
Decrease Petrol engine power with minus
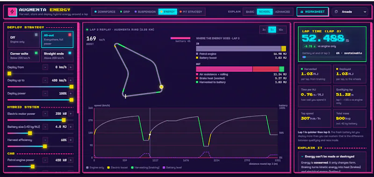point(45,160)
